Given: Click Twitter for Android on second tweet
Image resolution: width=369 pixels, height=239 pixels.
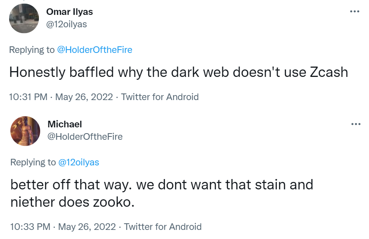Looking at the screenshot, I should (163, 227).
